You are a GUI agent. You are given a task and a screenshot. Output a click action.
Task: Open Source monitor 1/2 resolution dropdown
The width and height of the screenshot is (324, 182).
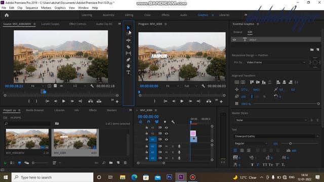pyautogui.click(x=79, y=86)
